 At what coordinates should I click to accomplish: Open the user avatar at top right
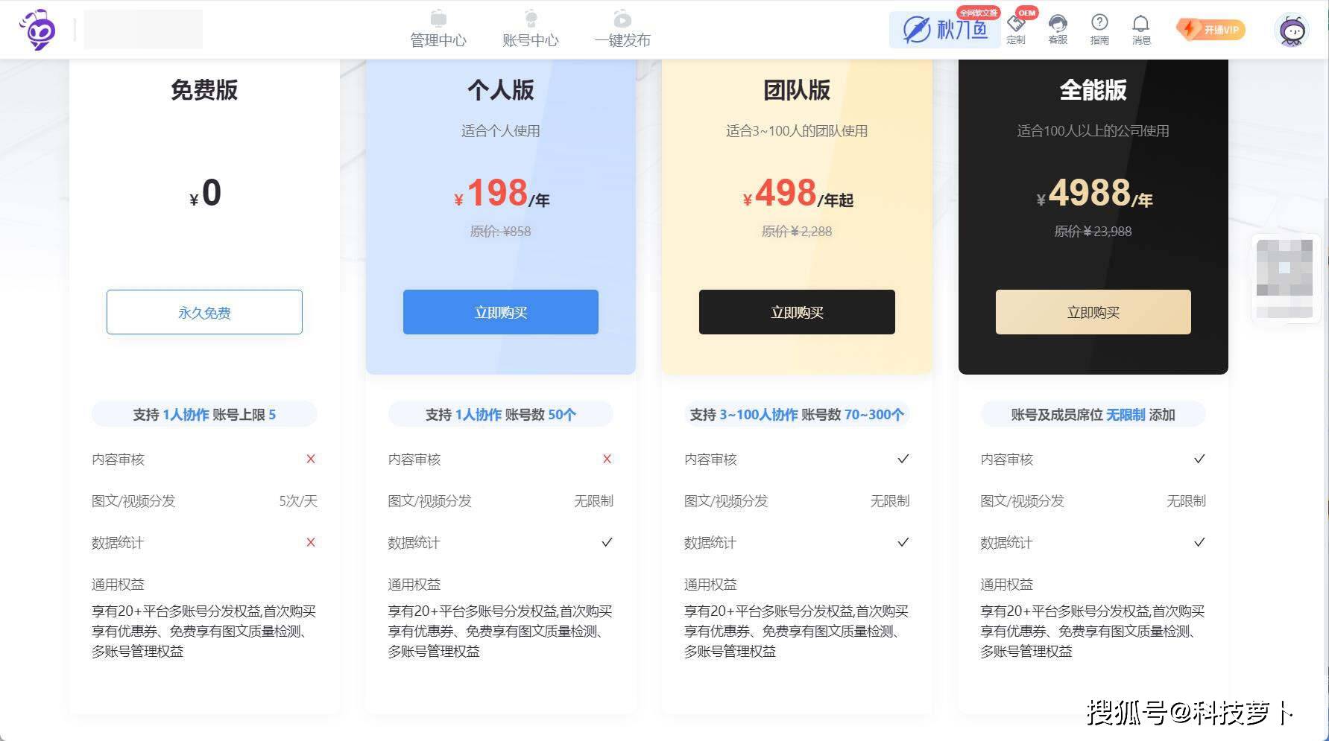(1292, 31)
